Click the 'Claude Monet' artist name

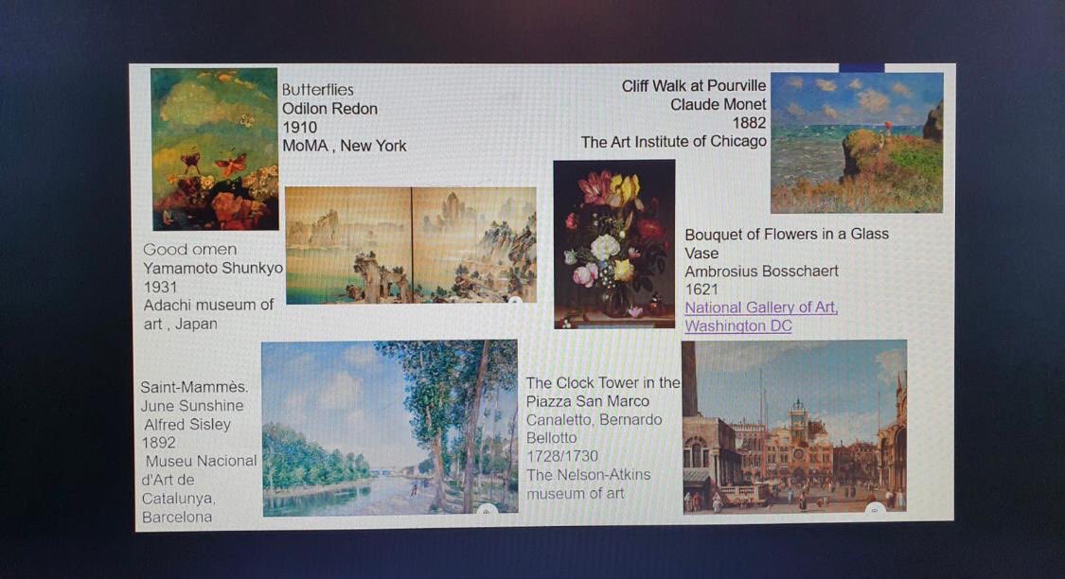pyautogui.click(x=718, y=104)
